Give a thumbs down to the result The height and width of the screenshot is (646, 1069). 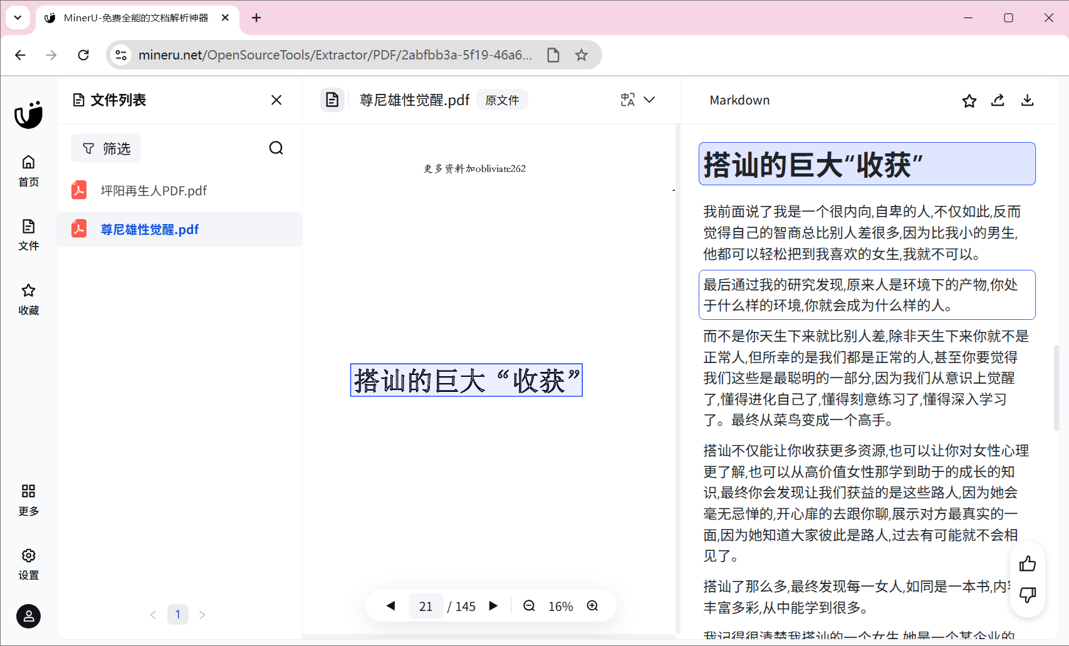pos(1028,595)
